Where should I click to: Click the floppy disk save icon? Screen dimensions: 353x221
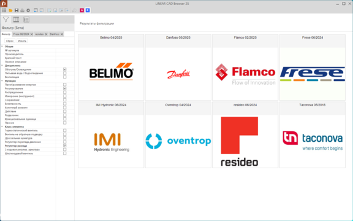[17, 10]
